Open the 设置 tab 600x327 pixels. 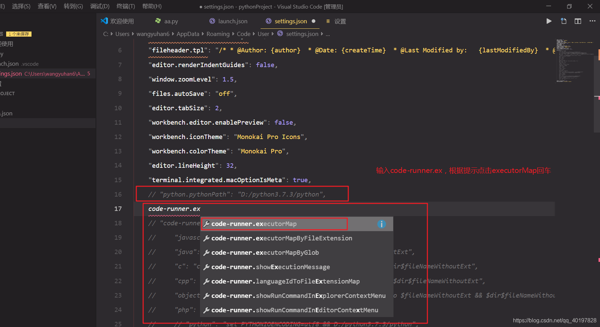(340, 21)
